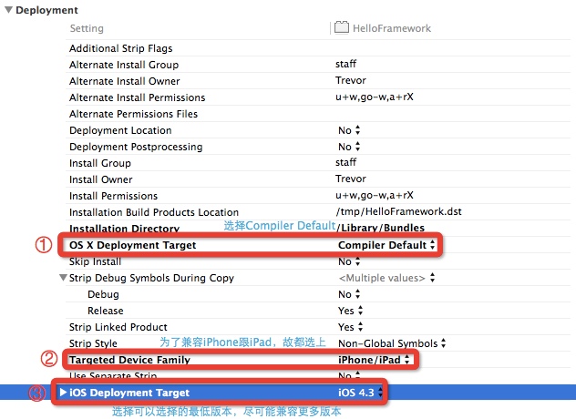The image size is (576, 419).
Task: Edit Installation Build Products Location path
Action: pyautogui.click(x=398, y=211)
